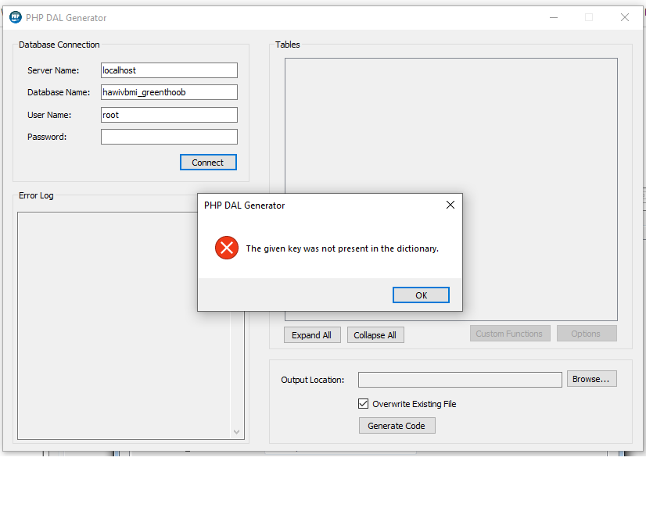Click the red error icon in dialog

tap(226, 248)
